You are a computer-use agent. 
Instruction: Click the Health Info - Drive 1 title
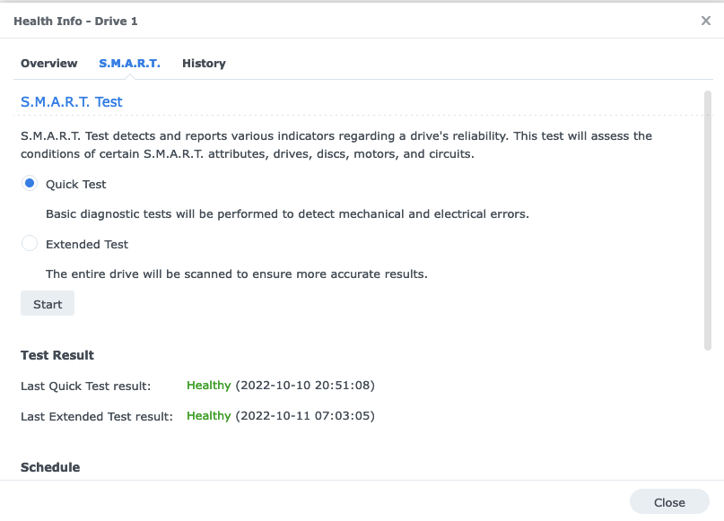[75, 21]
